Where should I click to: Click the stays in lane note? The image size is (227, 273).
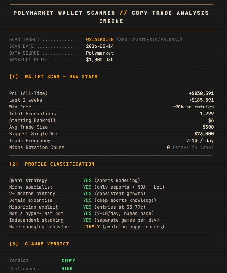[193, 147]
